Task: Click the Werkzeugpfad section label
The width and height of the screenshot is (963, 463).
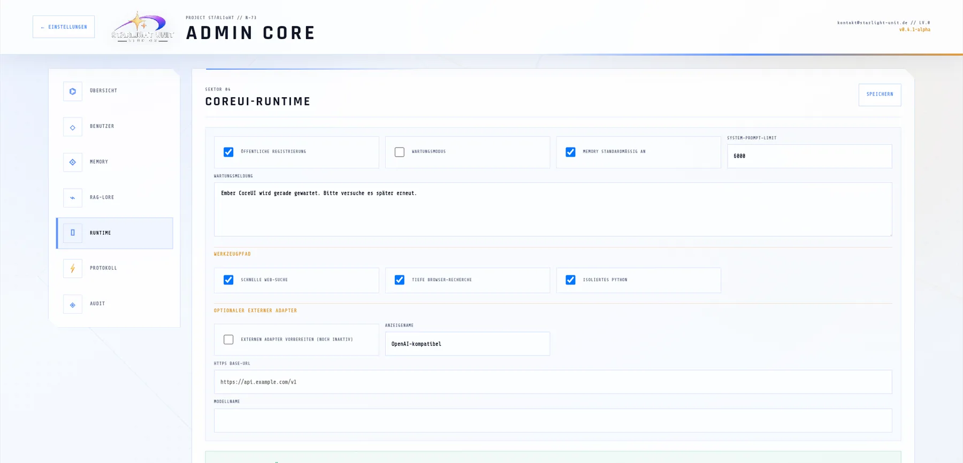Action: 232,254
